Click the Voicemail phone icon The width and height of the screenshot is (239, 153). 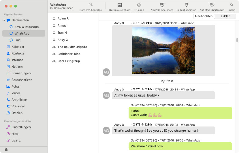[8, 106]
